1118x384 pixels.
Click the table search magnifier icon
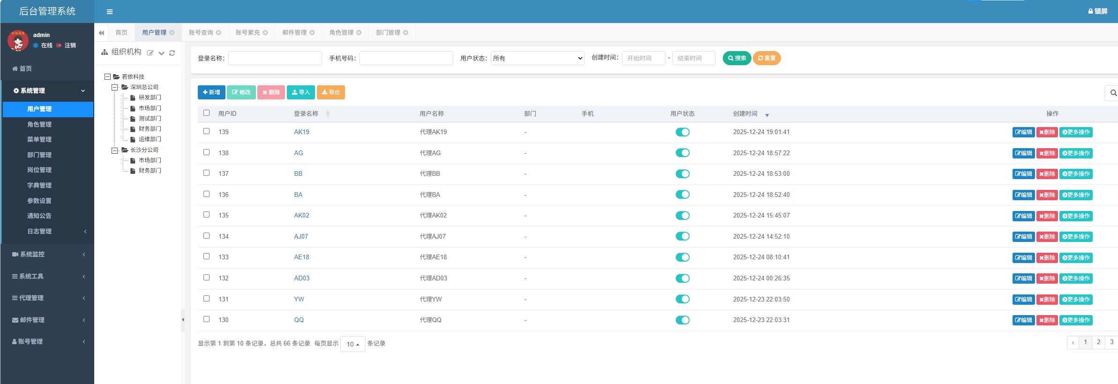click(1113, 93)
